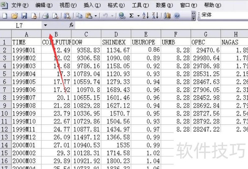Open the 格式(O) menu

coord(116,5)
